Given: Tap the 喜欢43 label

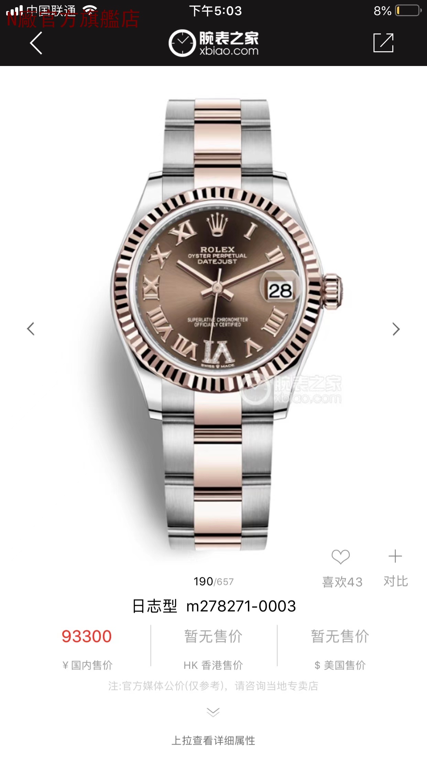Looking at the screenshot, I should (342, 582).
